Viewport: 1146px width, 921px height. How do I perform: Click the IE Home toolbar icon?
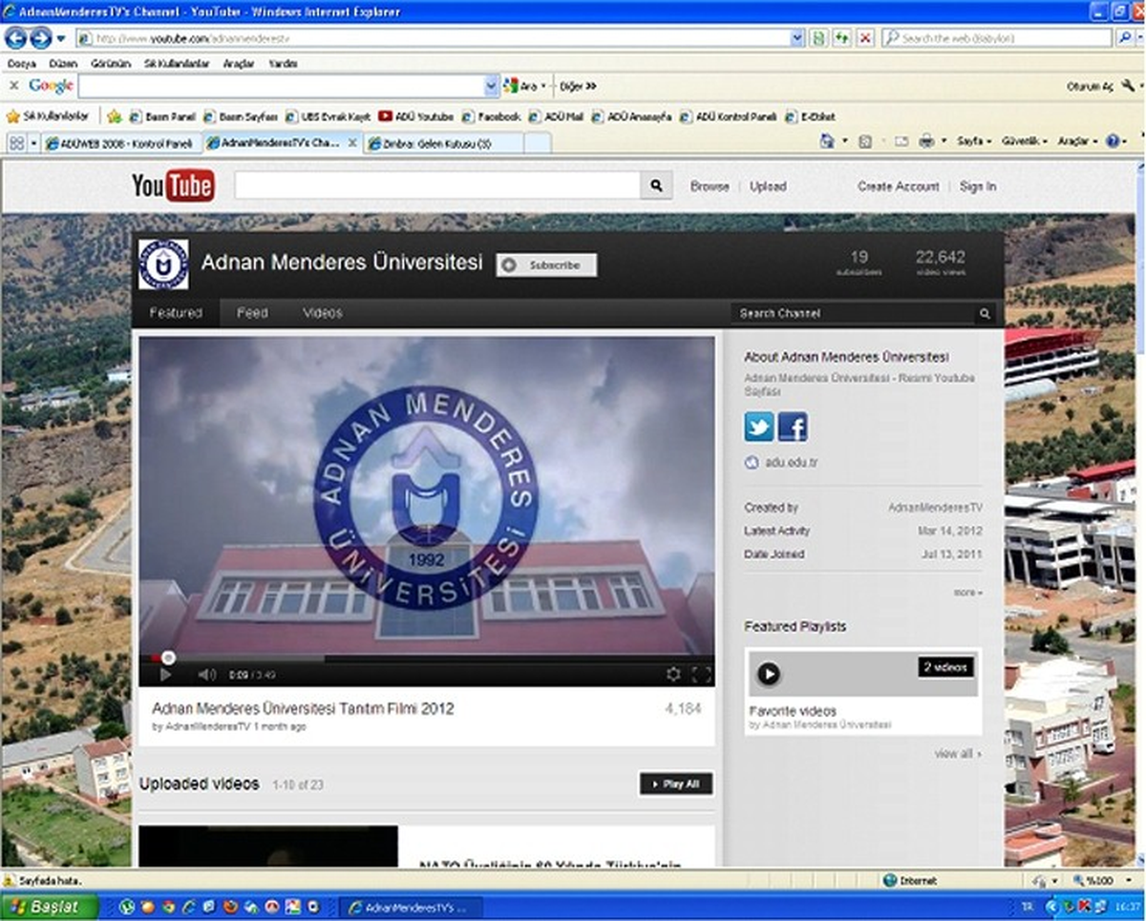pyautogui.click(x=827, y=141)
